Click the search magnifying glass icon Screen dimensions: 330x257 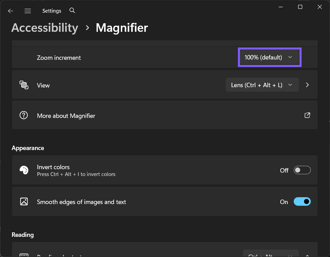click(72, 10)
